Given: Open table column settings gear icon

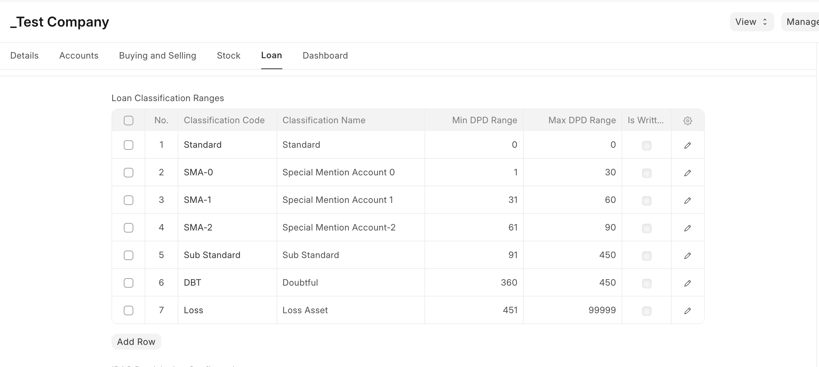Looking at the screenshot, I should (687, 121).
